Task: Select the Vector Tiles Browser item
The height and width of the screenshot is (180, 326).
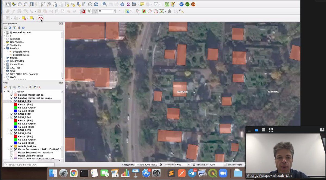Action: tap(17, 65)
